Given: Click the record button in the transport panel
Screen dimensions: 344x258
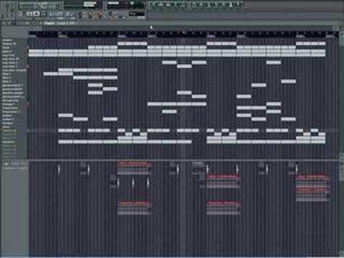Looking at the screenshot, I should click(43, 14).
